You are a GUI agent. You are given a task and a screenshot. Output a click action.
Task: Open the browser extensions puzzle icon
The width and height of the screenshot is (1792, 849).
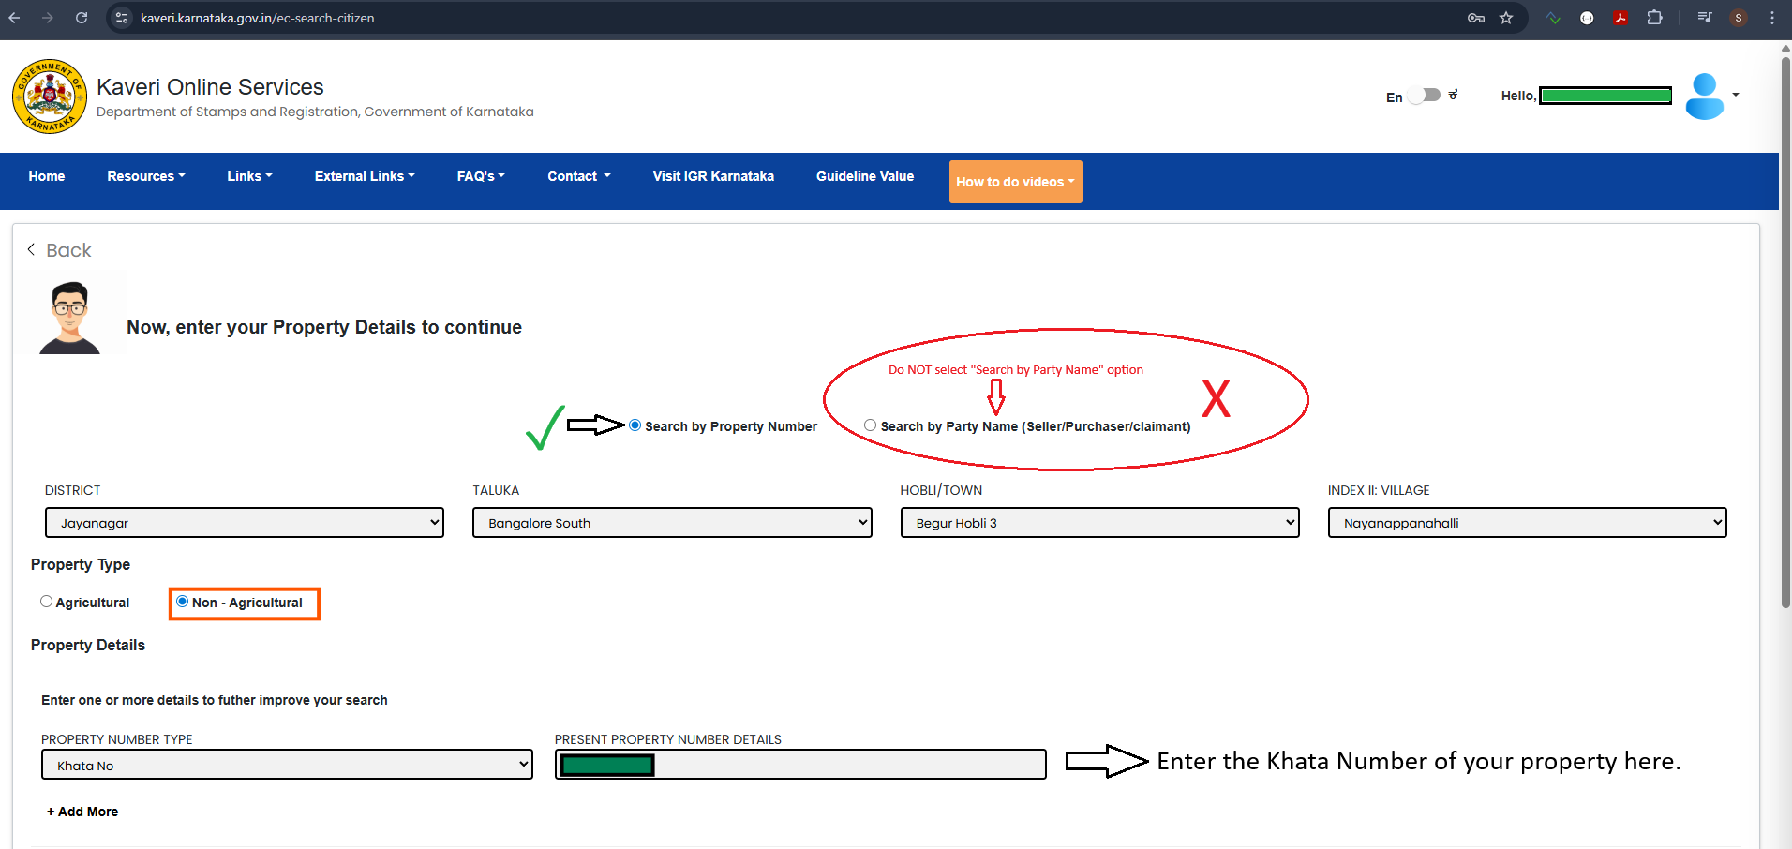pyautogui.click(x=1654, y=18)
